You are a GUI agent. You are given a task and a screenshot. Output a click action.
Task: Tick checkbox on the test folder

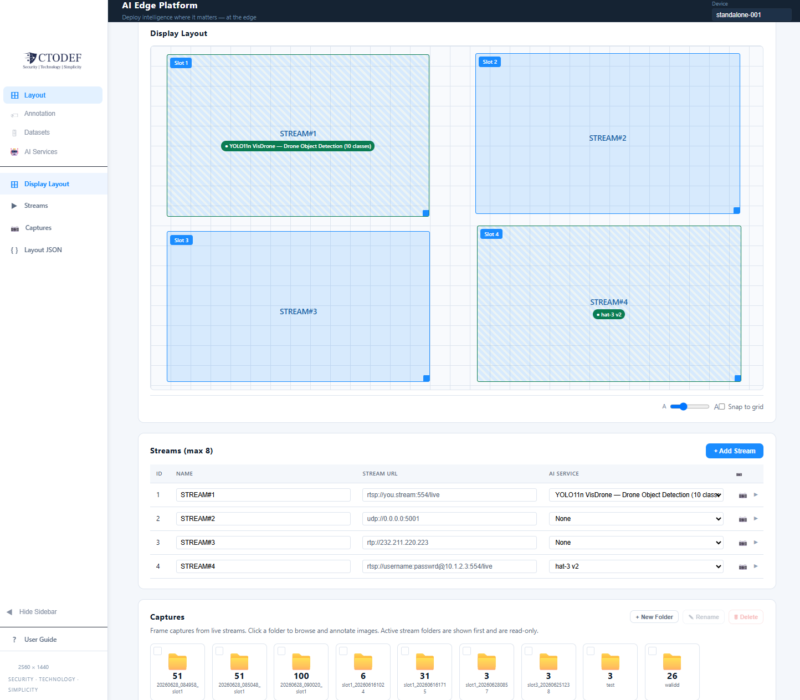coord(591,651)
